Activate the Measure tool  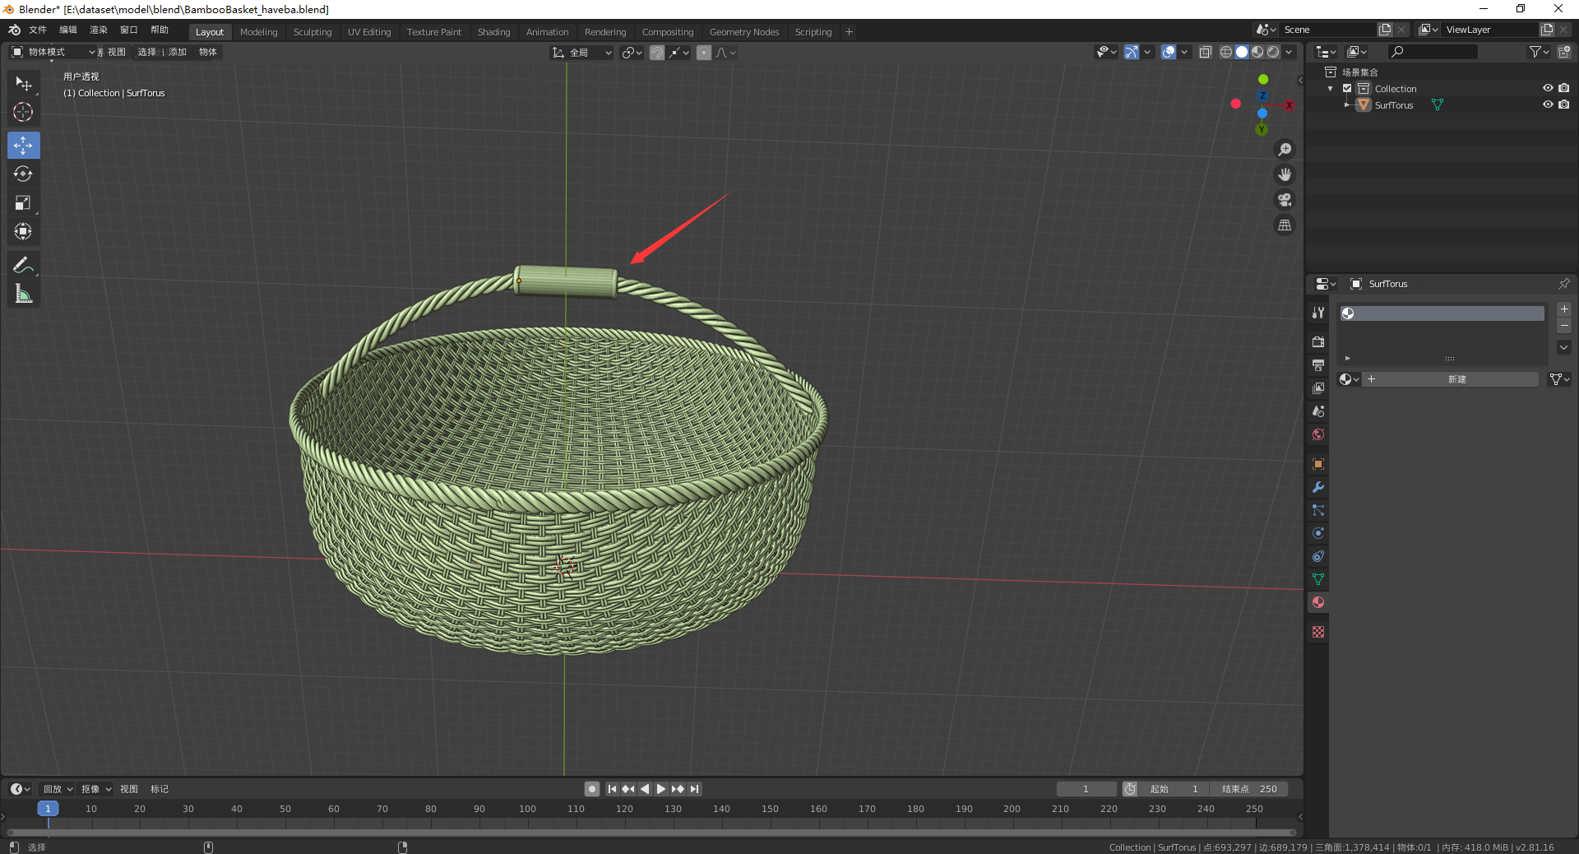click(x=23, y=293)
